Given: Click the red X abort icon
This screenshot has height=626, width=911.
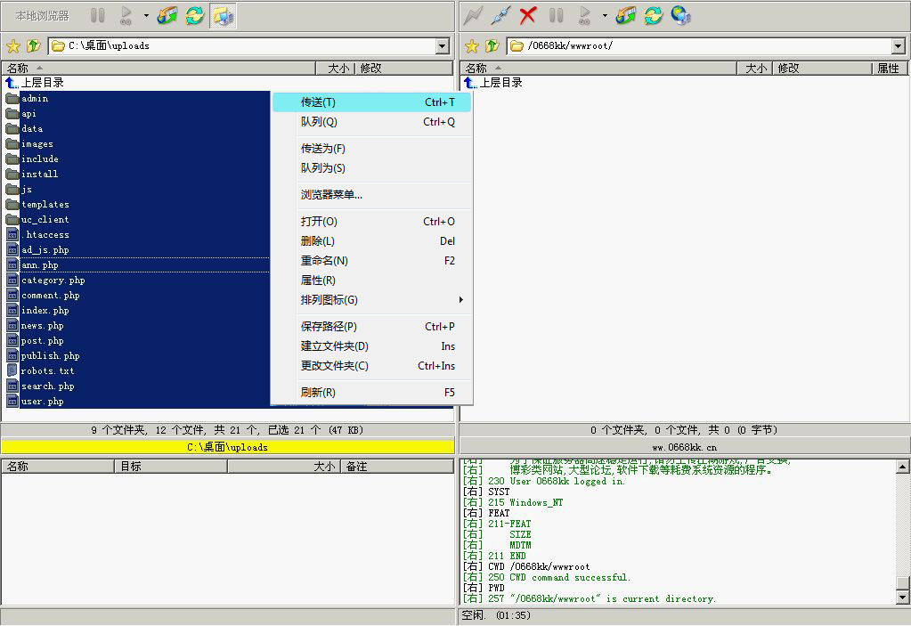Looking at the screenshot, I should pos(527,16).
